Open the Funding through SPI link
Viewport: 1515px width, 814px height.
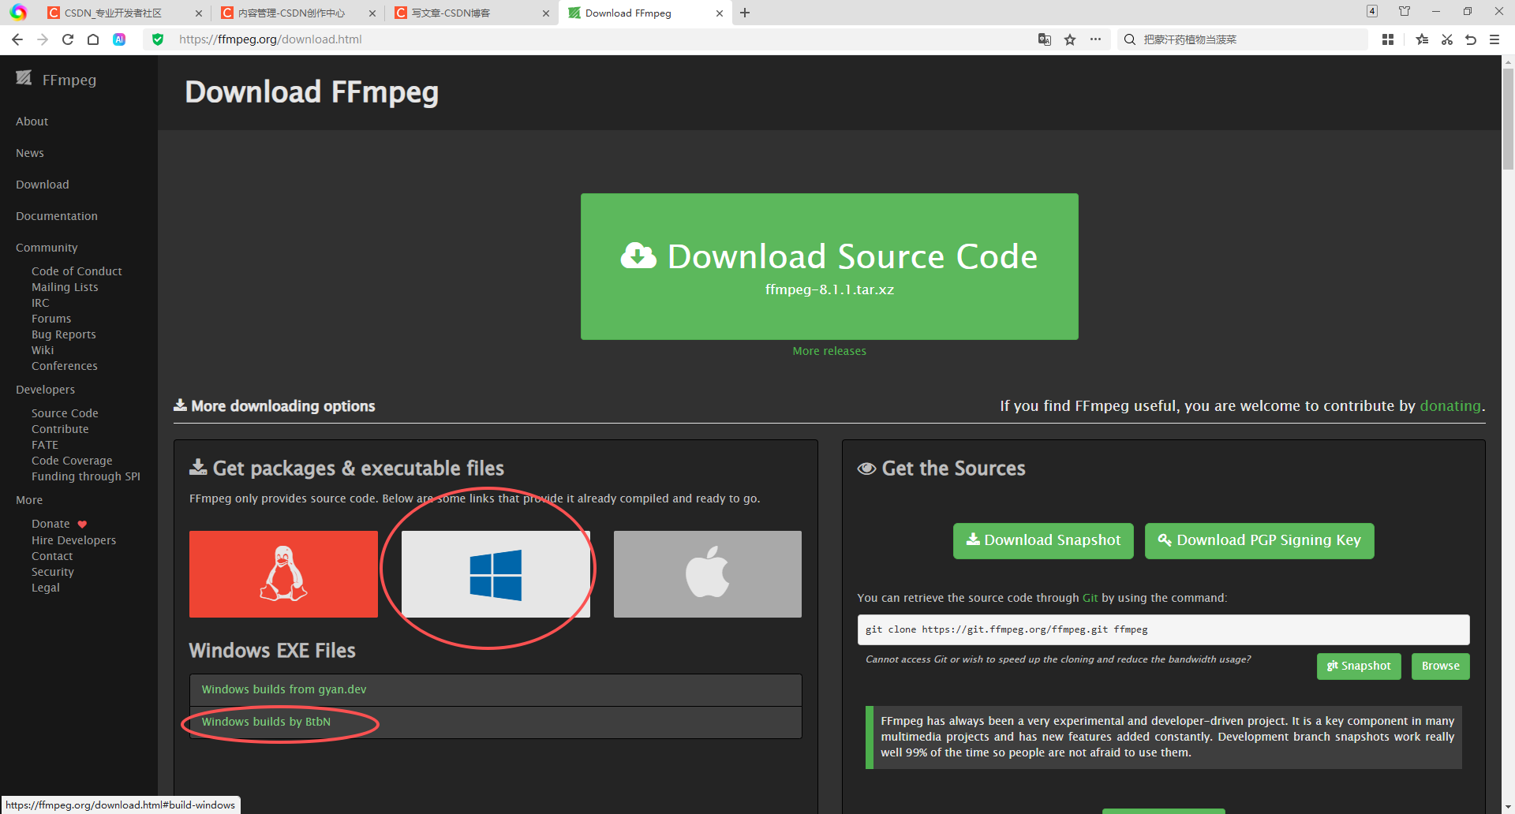[x=86, y=476]
